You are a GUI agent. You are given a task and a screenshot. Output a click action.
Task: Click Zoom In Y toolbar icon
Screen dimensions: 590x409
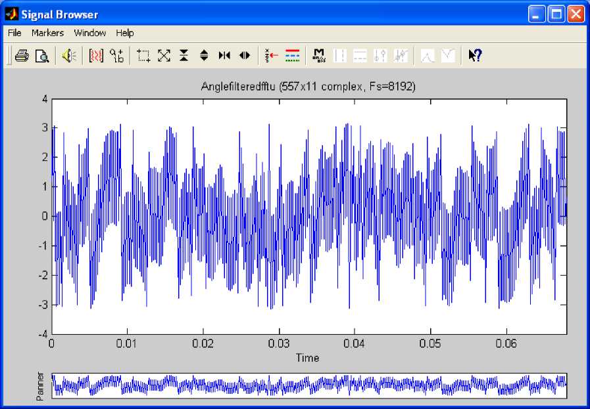click(x=184, y=56)
